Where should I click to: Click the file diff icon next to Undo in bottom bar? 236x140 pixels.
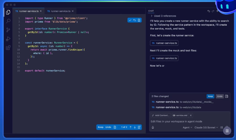pyautogui.click(x=115, y=127)
